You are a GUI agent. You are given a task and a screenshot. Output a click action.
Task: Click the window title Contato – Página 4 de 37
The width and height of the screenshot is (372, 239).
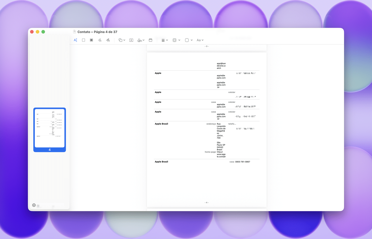[x=97, y=32]
